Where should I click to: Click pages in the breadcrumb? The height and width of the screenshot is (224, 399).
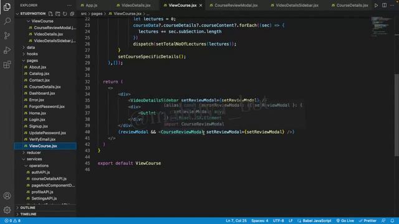[97, 14]
